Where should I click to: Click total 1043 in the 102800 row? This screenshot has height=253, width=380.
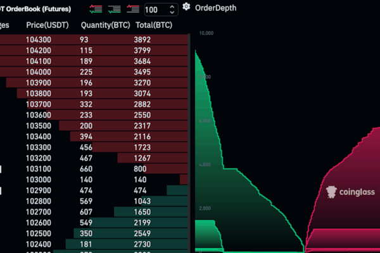point(142,201)
